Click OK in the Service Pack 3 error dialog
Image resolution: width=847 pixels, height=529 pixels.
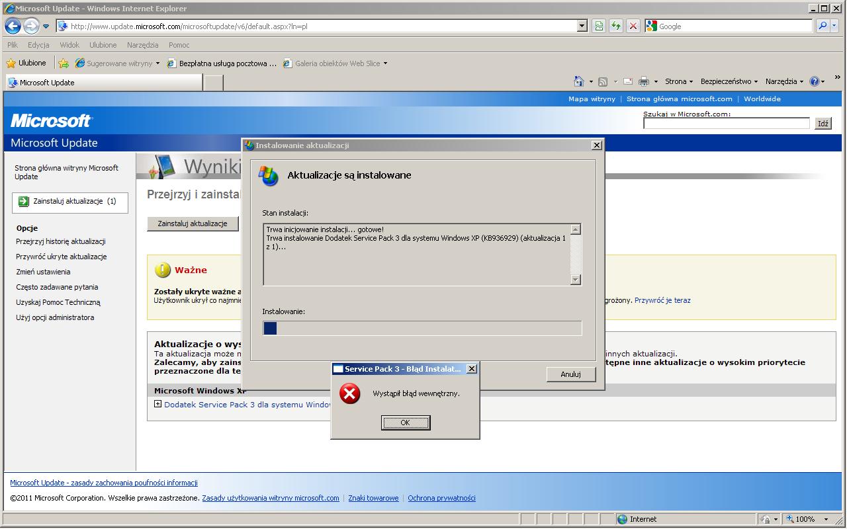(x=406, y=423)
